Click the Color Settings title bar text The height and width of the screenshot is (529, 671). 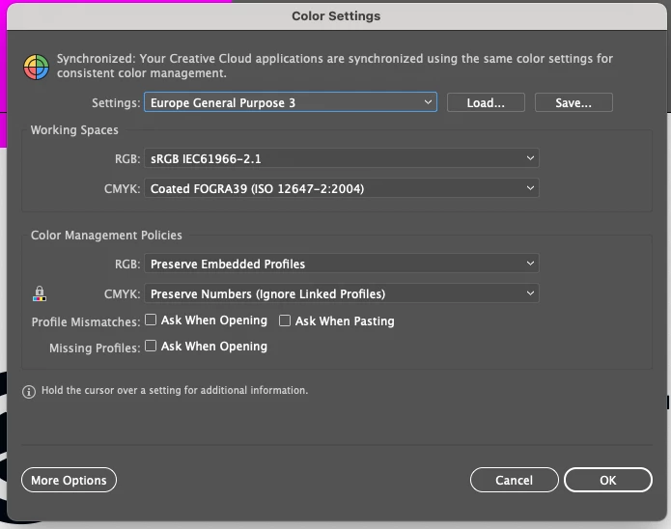click(336, 16)
